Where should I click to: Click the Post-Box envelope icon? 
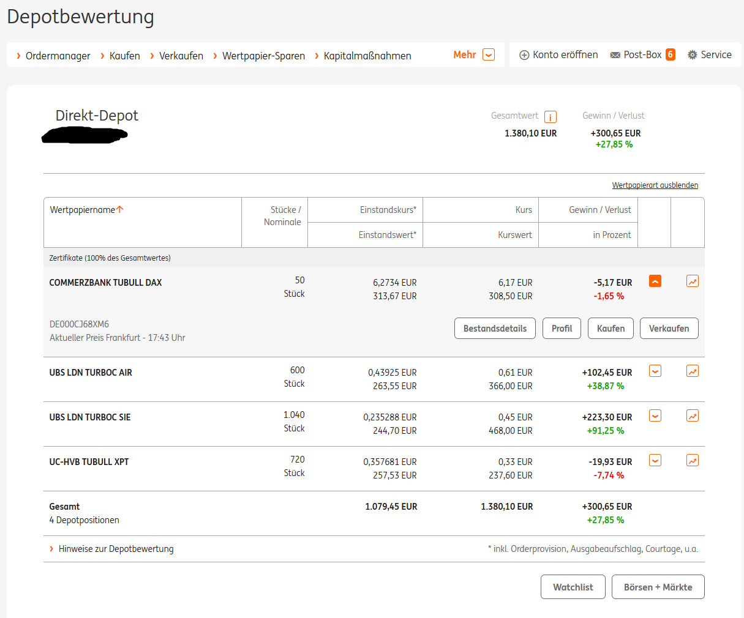[615, 55]
